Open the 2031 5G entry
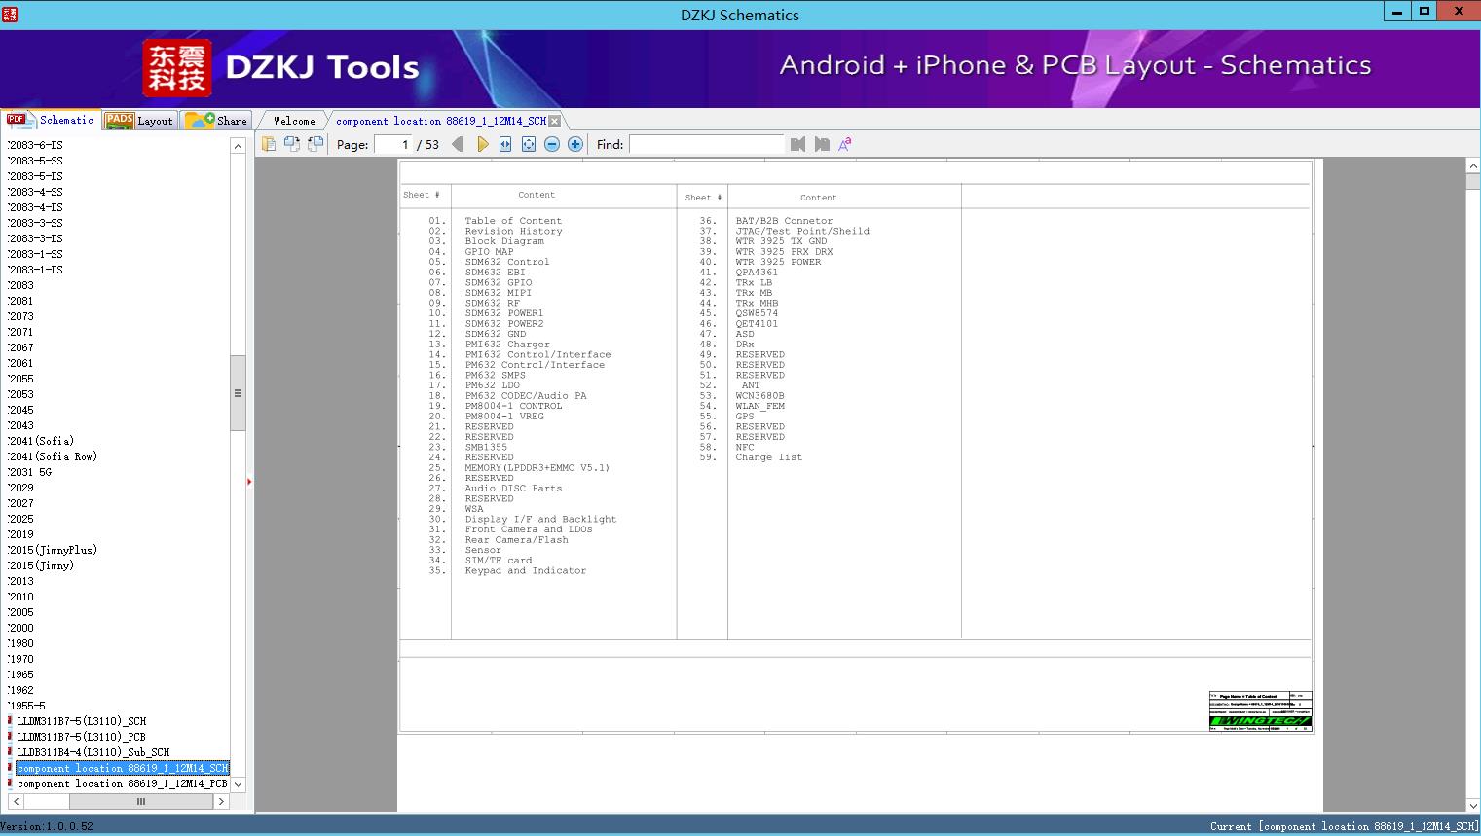 [30, 472]
